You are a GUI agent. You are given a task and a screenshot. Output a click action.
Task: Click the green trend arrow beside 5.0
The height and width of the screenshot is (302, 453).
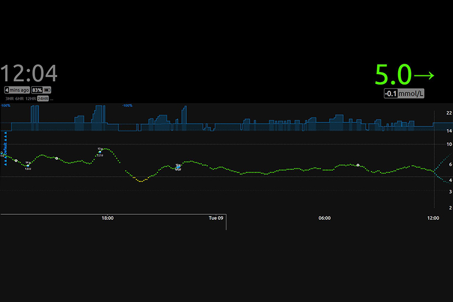pos(424,75)
